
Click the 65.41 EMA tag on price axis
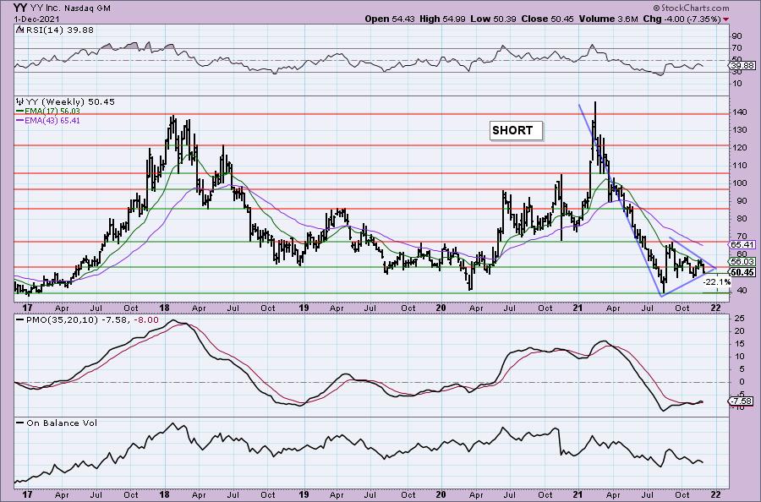743,245
